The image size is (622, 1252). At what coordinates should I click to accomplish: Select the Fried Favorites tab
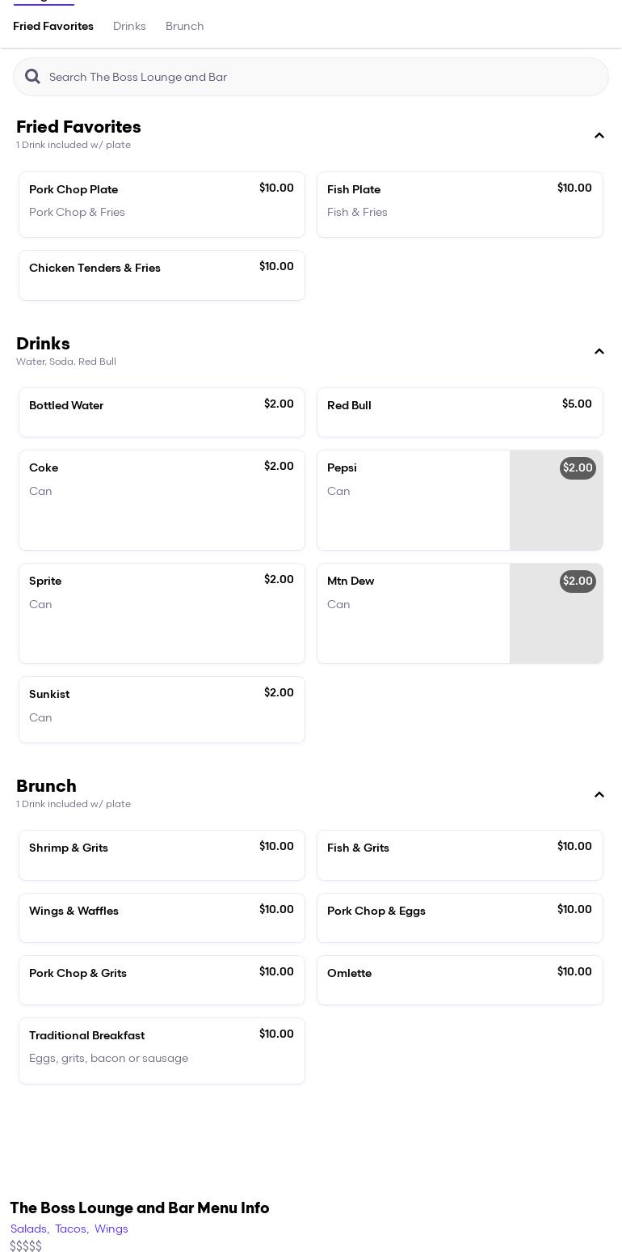point(53,27)
